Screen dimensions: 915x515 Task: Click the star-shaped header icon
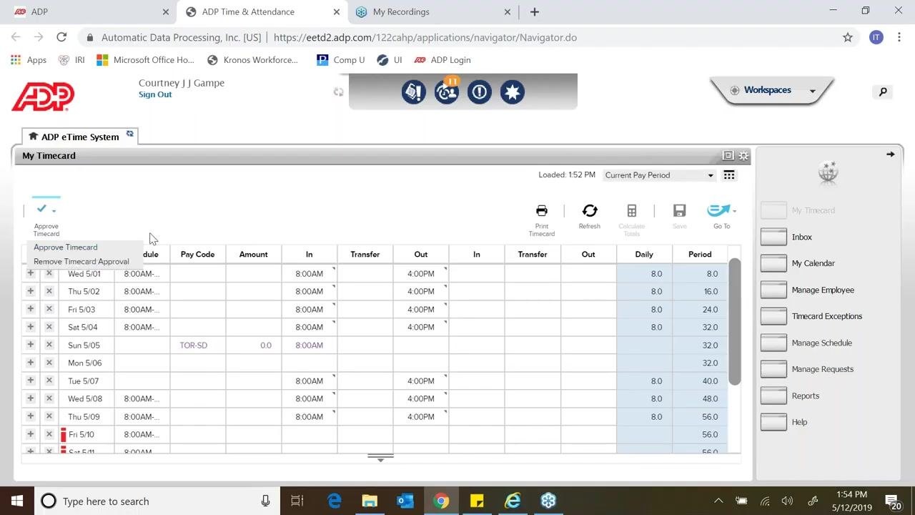tap(513, 92)
